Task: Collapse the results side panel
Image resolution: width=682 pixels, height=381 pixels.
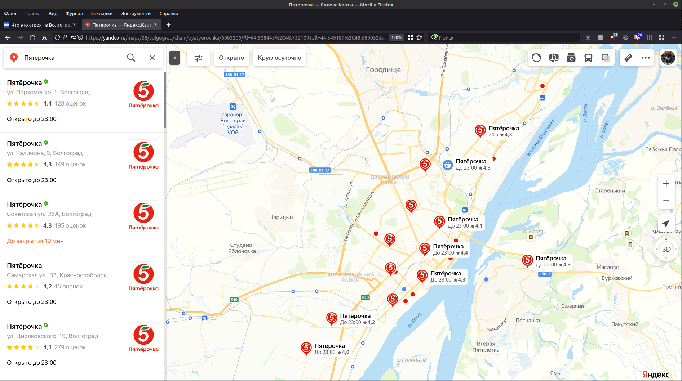Action: (174, 58)
